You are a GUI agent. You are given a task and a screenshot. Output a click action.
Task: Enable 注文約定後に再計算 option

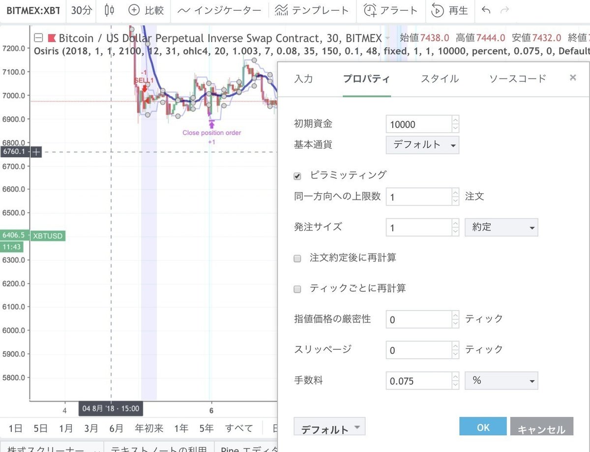click(x=297, y=257)
